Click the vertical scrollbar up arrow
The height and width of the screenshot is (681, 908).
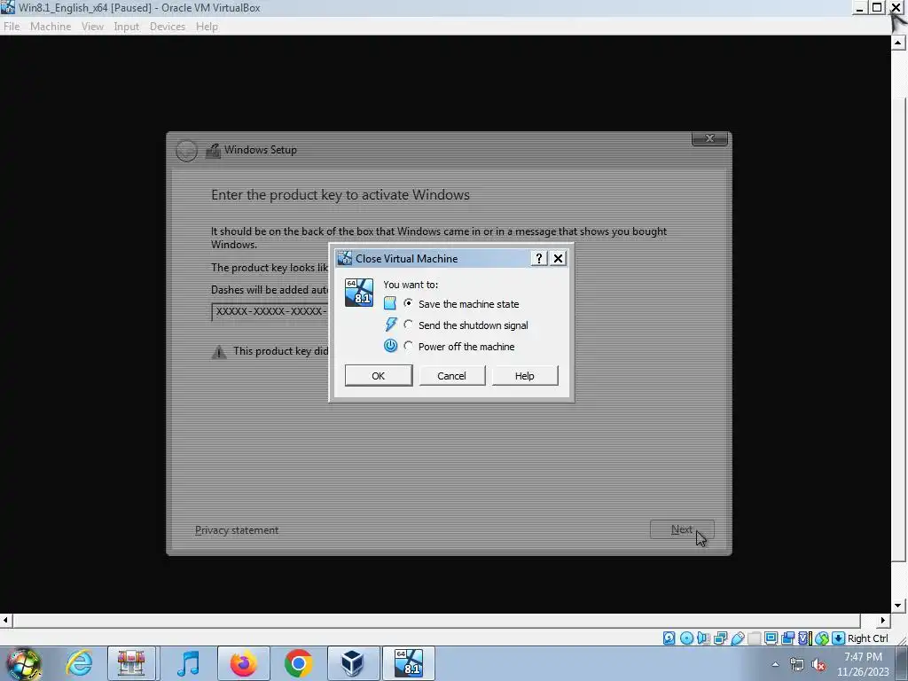click(x=897, y=43)
